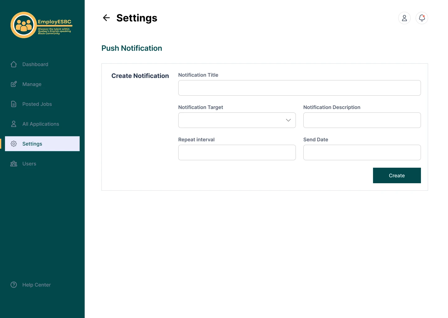Click the Send Date field
This screenshot has height=318, width=448.
click(362, 152)
